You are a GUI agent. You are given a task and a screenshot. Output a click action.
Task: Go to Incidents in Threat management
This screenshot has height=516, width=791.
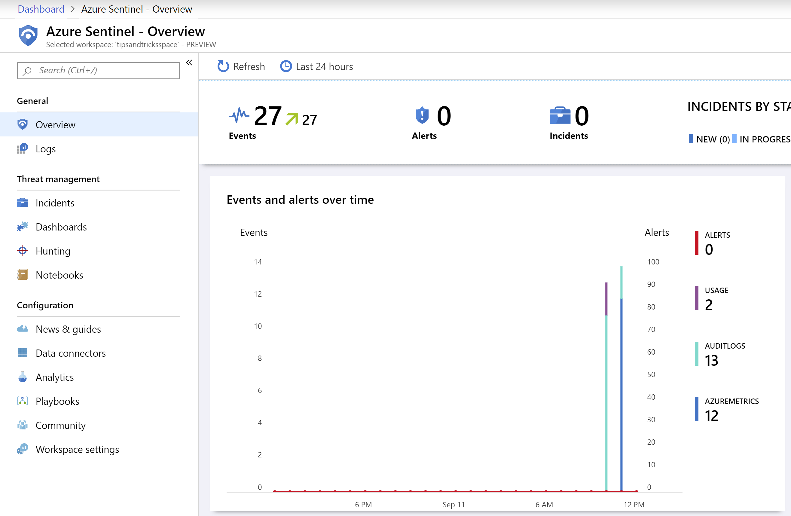point(99,203)
